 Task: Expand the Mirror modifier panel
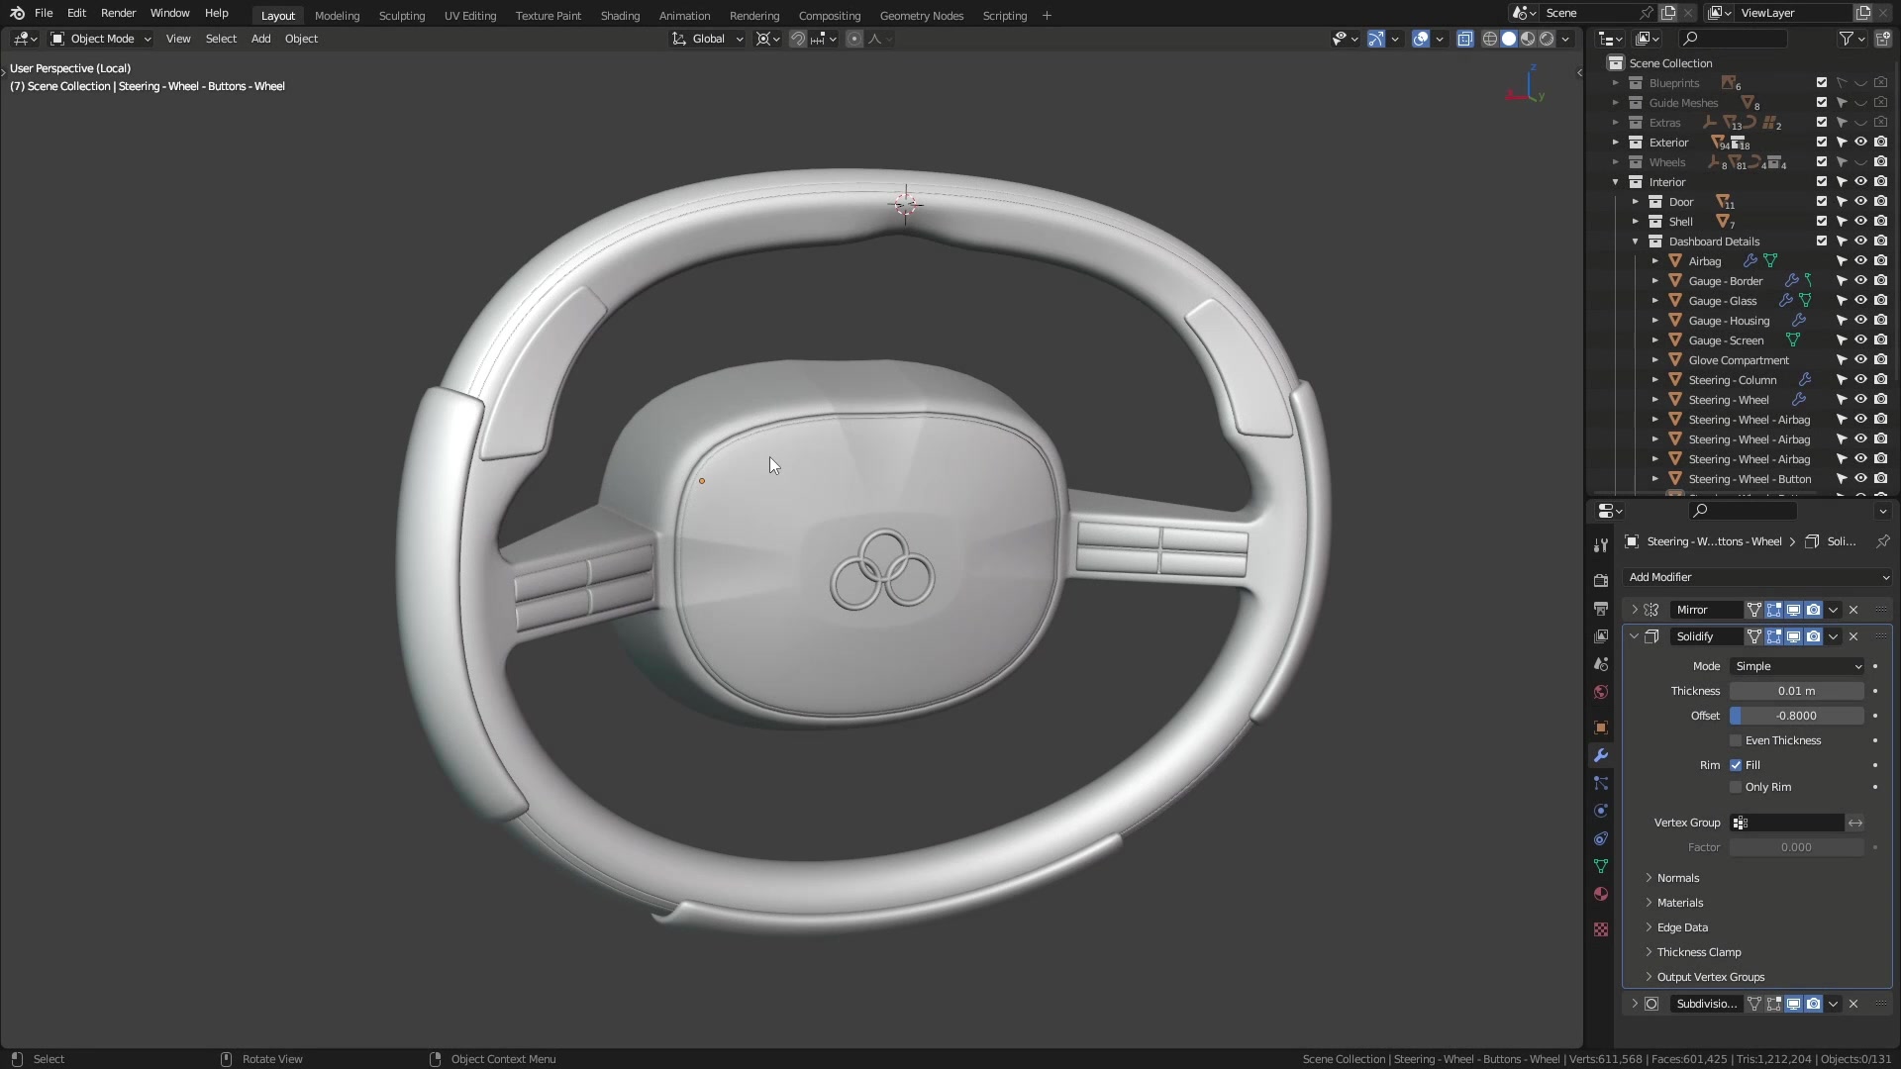(1635, 610)
